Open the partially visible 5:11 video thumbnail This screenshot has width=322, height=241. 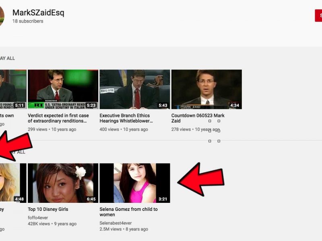coord(13,89)
